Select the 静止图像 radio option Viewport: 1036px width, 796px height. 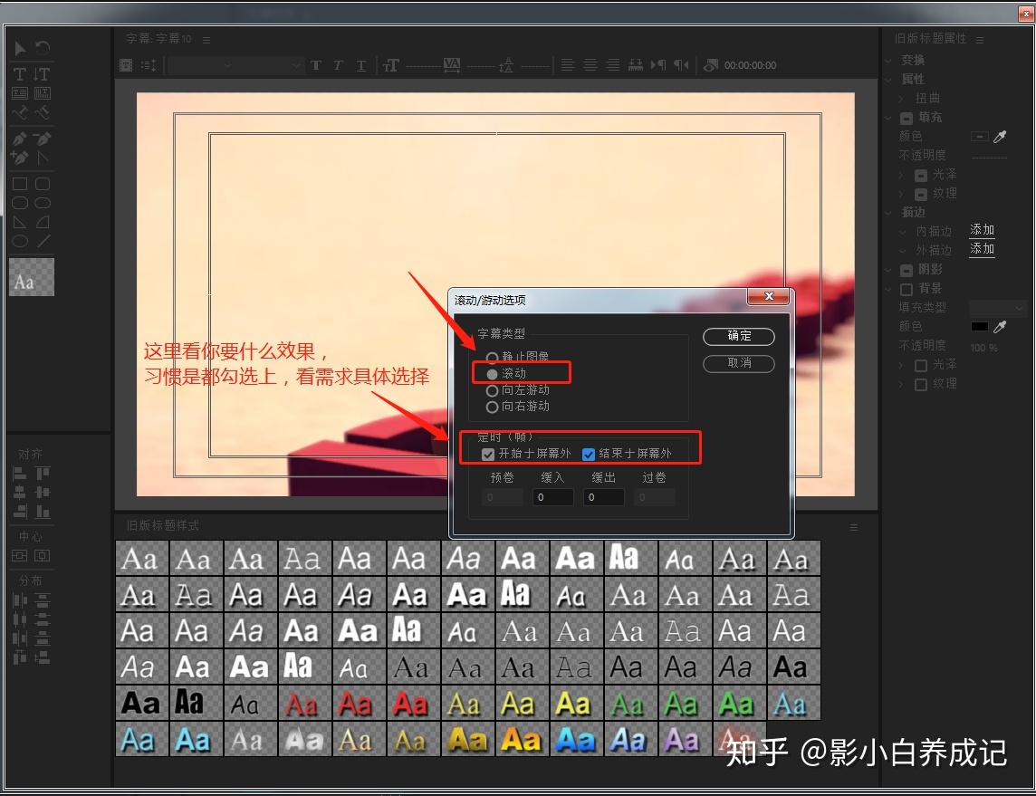(492, 358)
